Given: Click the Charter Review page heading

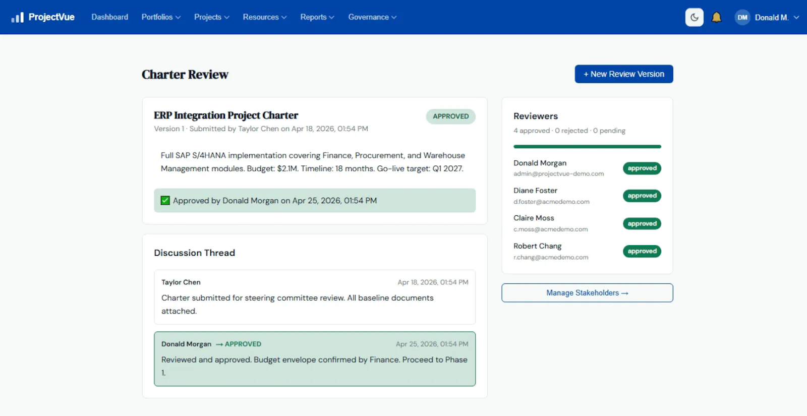Looking at the screenshot, I should point(185,75).
